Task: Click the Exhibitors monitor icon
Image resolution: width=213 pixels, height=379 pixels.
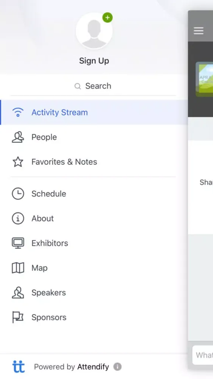Action: [x=18, y=243]
